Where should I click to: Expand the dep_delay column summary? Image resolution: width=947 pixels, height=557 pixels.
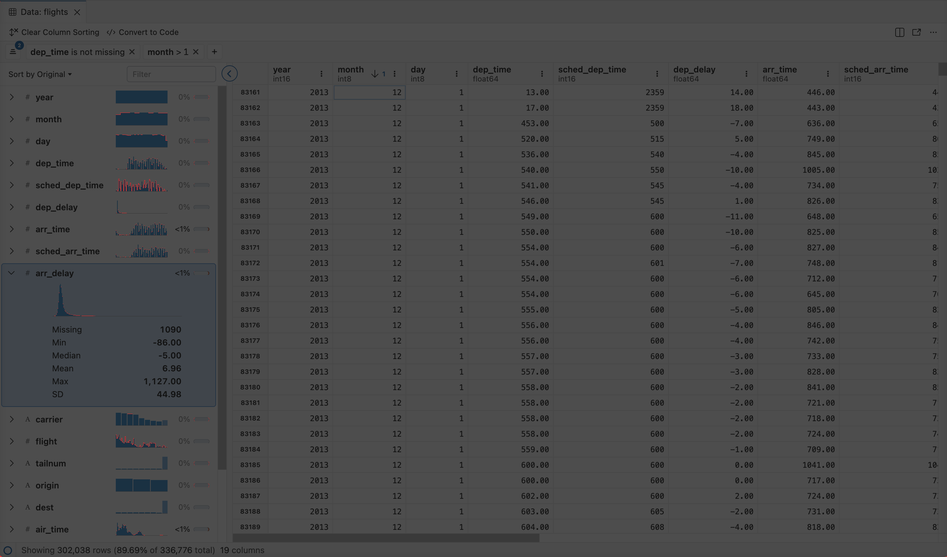click(11, 207)
